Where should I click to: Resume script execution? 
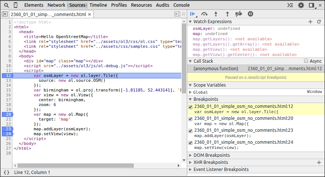click(x=192, y=14)
